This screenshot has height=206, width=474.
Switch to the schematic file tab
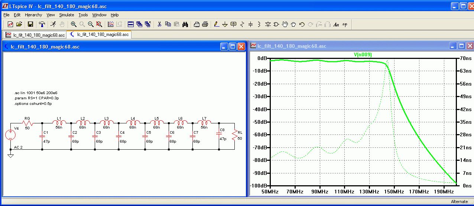pyautogui.click(x=99, y=34)
